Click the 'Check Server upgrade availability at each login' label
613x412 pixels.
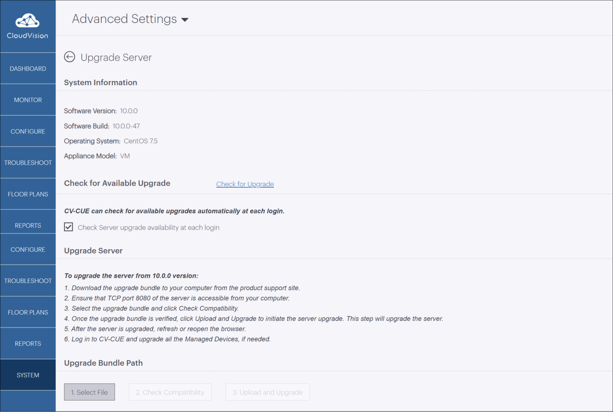148,228
